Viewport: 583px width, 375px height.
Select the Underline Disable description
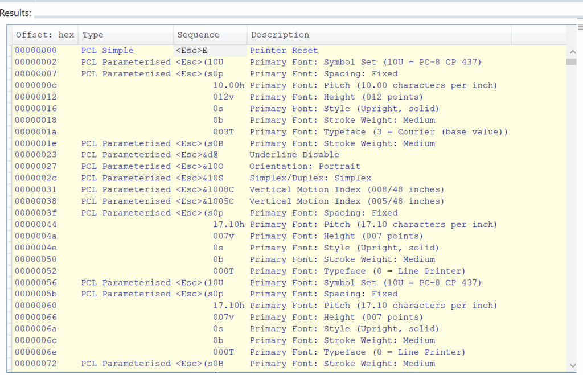(294, 155)
